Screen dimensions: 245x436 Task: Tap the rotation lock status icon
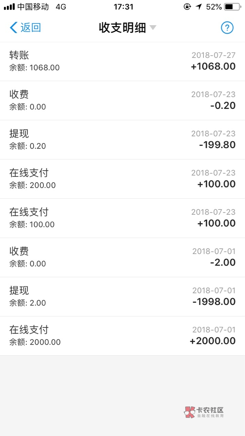coord(187,6)
